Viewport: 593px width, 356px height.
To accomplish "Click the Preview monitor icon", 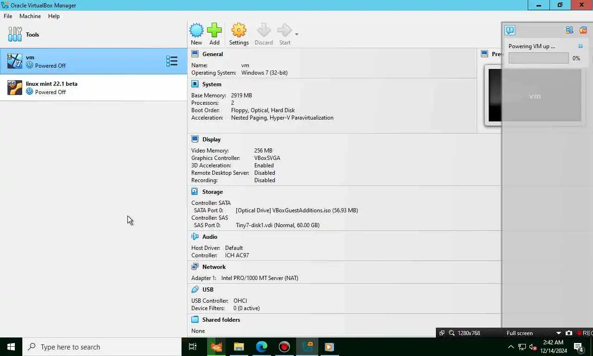I will point(485,54).
